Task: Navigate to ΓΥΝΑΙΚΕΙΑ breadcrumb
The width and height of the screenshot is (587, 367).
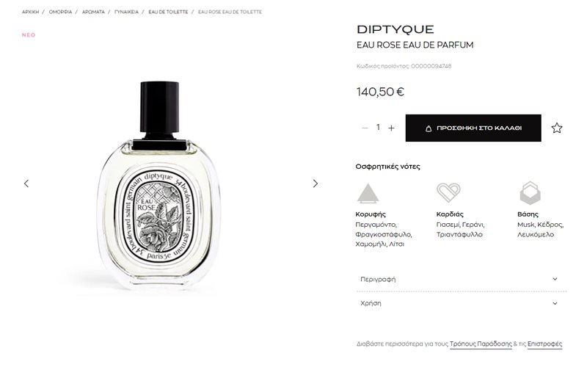Action: tap(126, 12)
